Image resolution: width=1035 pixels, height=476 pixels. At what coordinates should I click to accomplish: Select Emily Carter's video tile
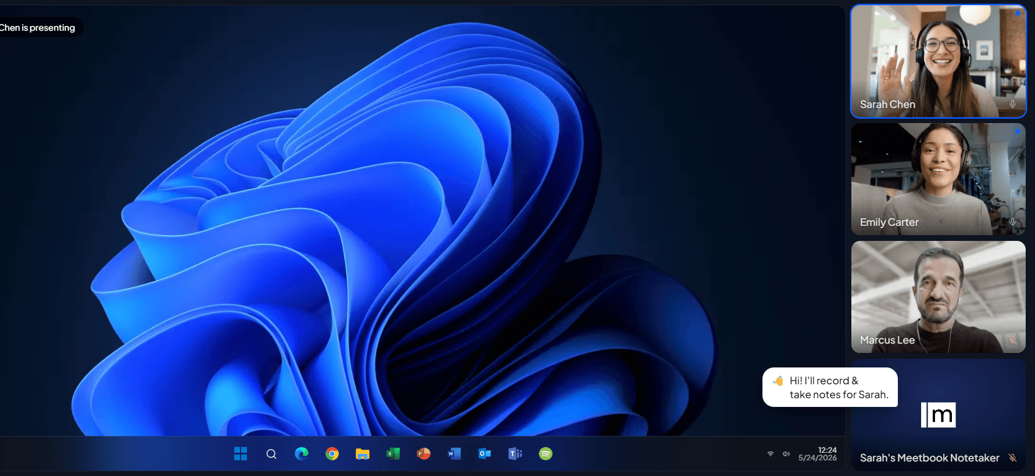[939, 179]
